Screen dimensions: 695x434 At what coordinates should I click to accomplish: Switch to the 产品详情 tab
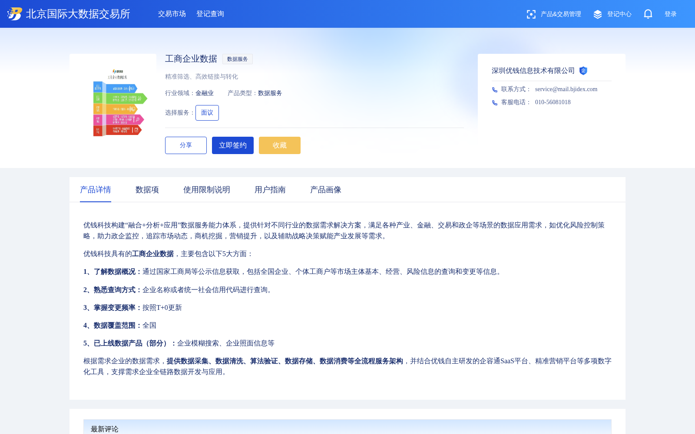tap(96, 190)
